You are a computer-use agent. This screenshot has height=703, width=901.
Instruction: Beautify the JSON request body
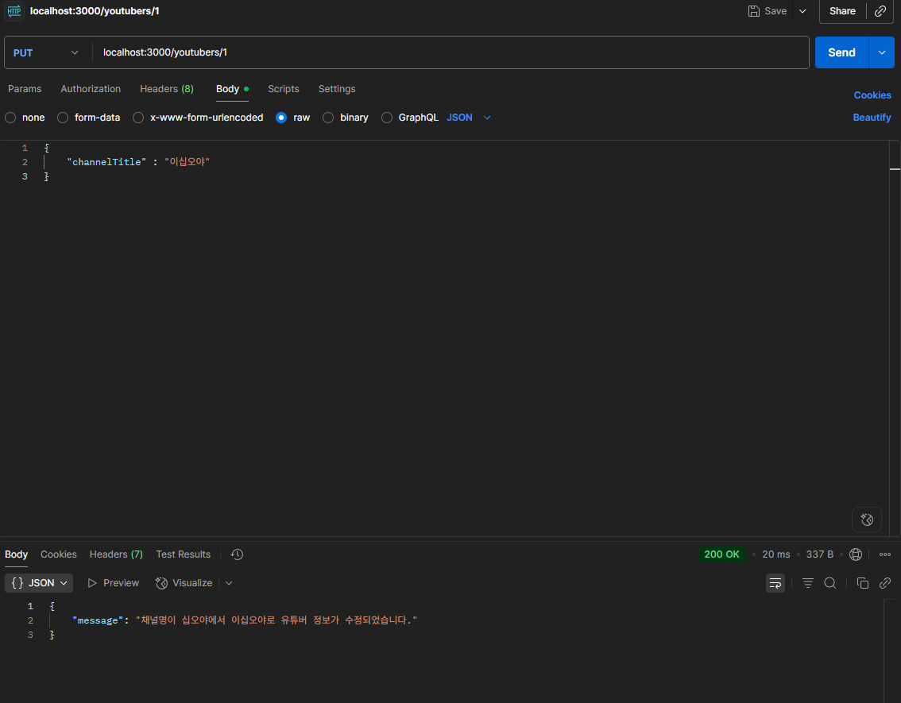click(872, 118)
